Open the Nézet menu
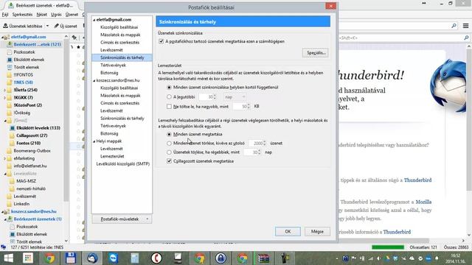The image size is (472, 265). coord(41,15)
